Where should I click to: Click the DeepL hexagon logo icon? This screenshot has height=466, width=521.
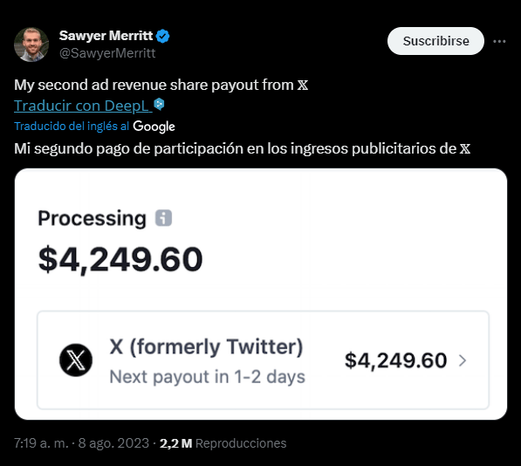(159, 104)
